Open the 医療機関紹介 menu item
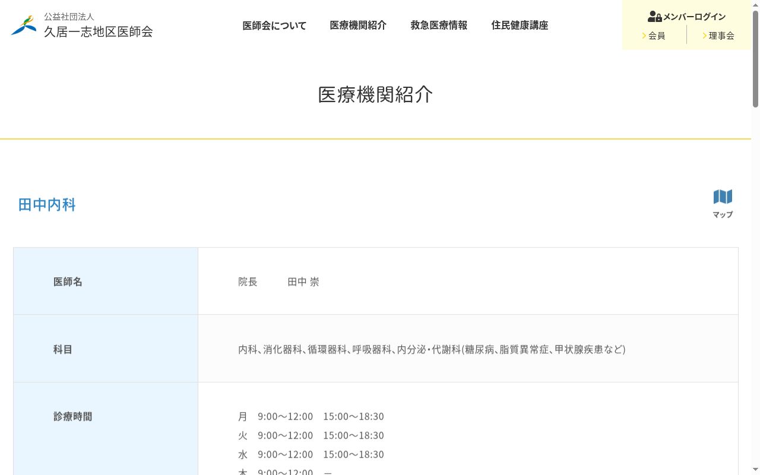760x475 pixels. click(358, 26)
